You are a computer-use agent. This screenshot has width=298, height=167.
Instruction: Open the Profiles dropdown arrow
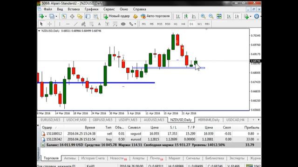coord(56,17)
